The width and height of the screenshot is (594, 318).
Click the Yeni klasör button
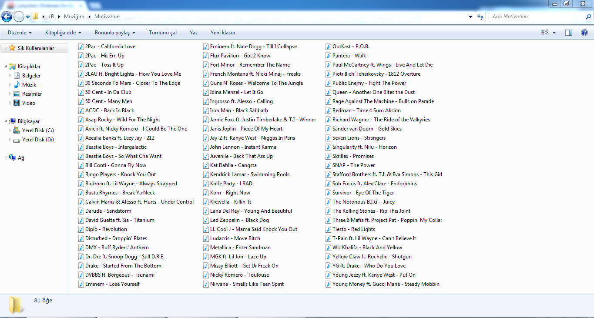coord(223,33)
